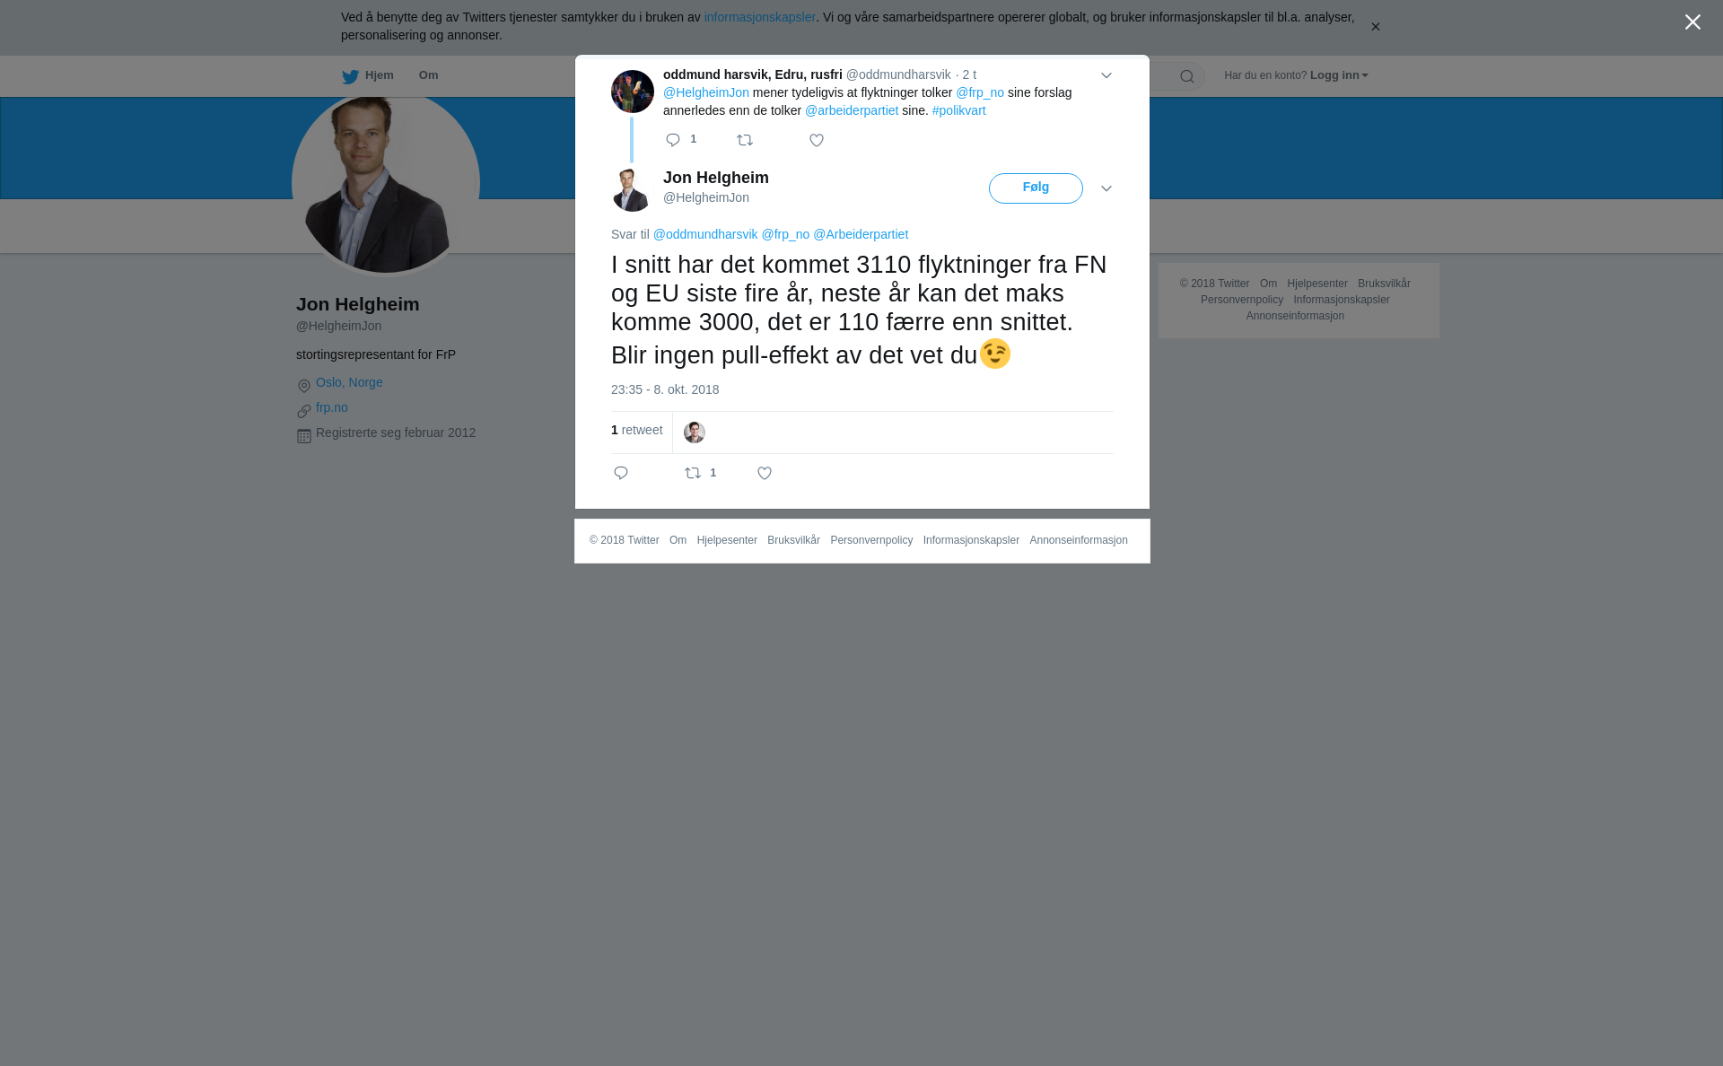Toggle Følg to follow Jon Helgheim
The height and width of the screenshot is (1066, 1723).
[x=1036, y=188]
